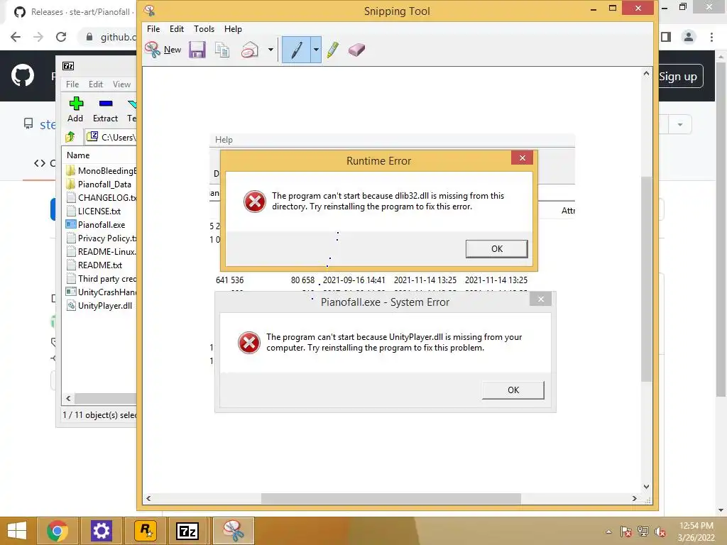Select Pianofall.exe in file list
Screen dimensions: 727x545
(x=96, y=225)
